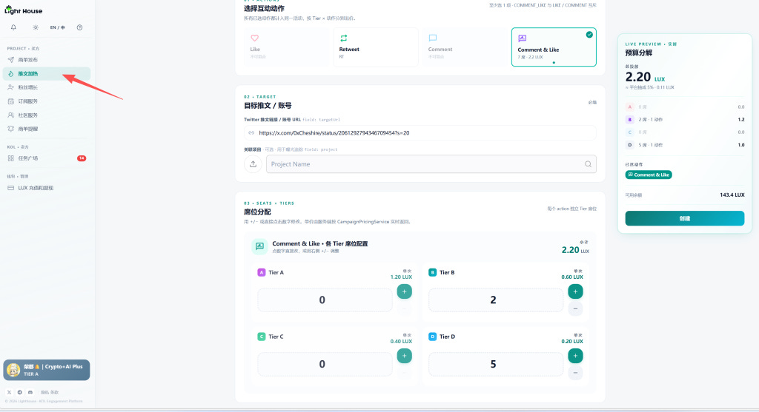This screenshot has width=759, height=412.
Task: Focus the Project Name search field
Action: 431,164
